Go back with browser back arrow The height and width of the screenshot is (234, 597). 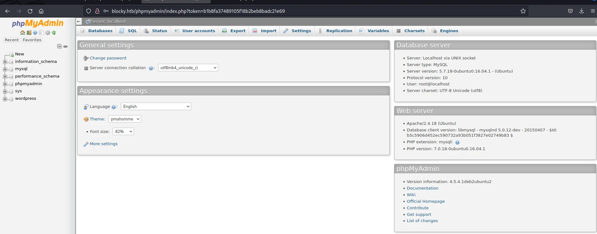[x=7, y=11]
